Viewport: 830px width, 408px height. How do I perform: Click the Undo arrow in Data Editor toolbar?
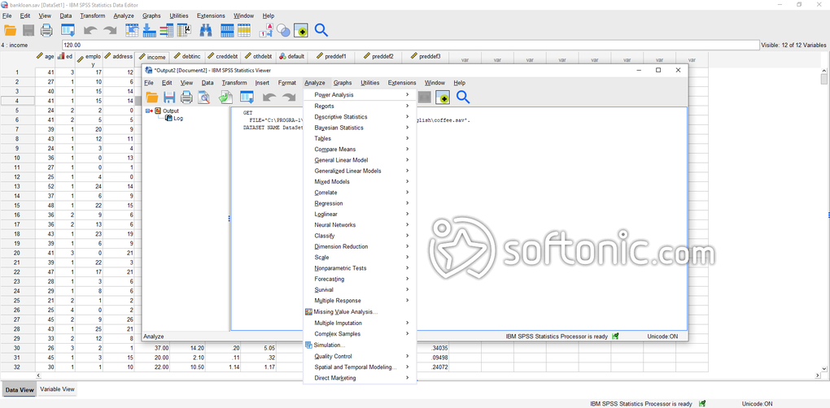[x=90, y=31]
